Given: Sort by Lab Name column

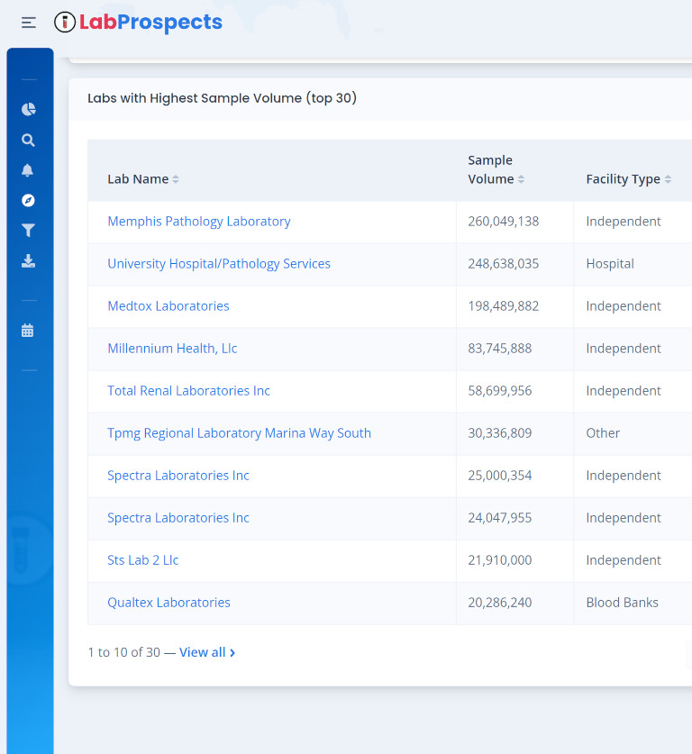Looking at the screenshot, I should pos(143,179).
